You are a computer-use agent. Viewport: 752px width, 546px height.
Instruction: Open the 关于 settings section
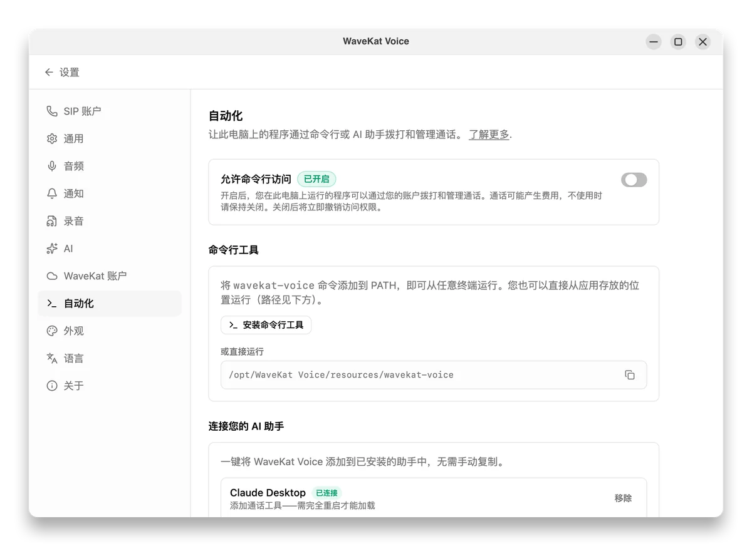coord(110,386)
